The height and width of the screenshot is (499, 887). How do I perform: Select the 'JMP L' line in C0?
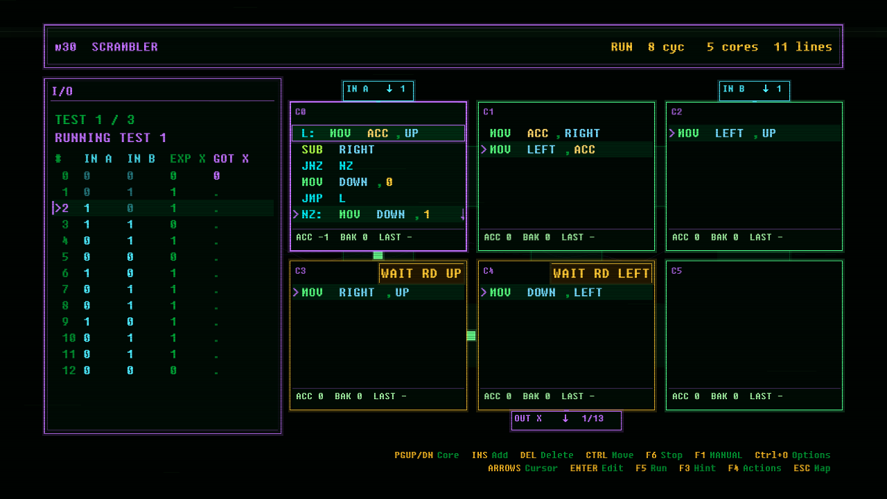[x=378, y=198]
